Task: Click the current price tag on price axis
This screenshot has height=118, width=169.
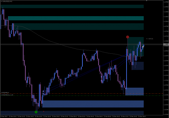Action: (x=166, y=44)
